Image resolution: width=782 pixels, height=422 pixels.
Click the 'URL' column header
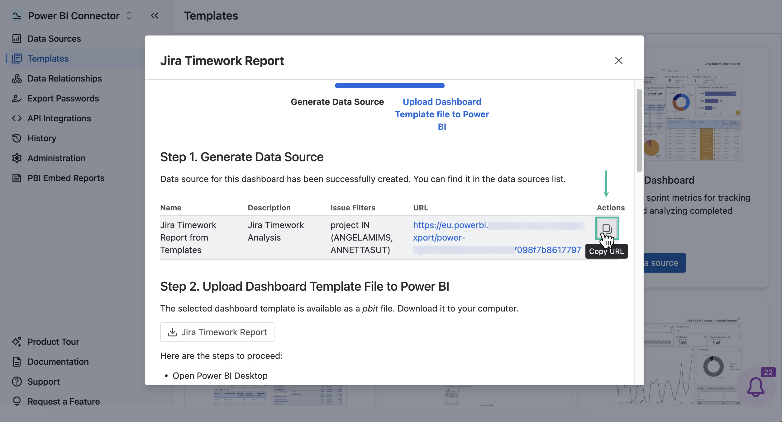[x=421, y=208]
